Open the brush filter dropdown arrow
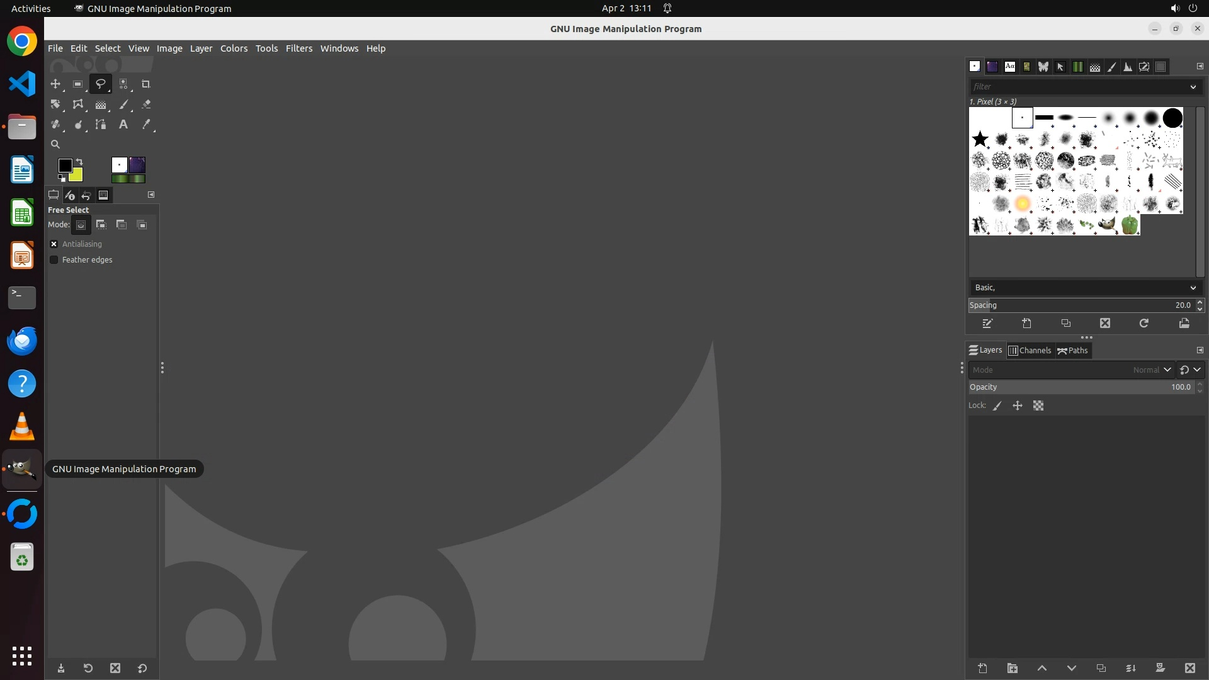This screenshot has width=1209, height=680. (1193, 87)
